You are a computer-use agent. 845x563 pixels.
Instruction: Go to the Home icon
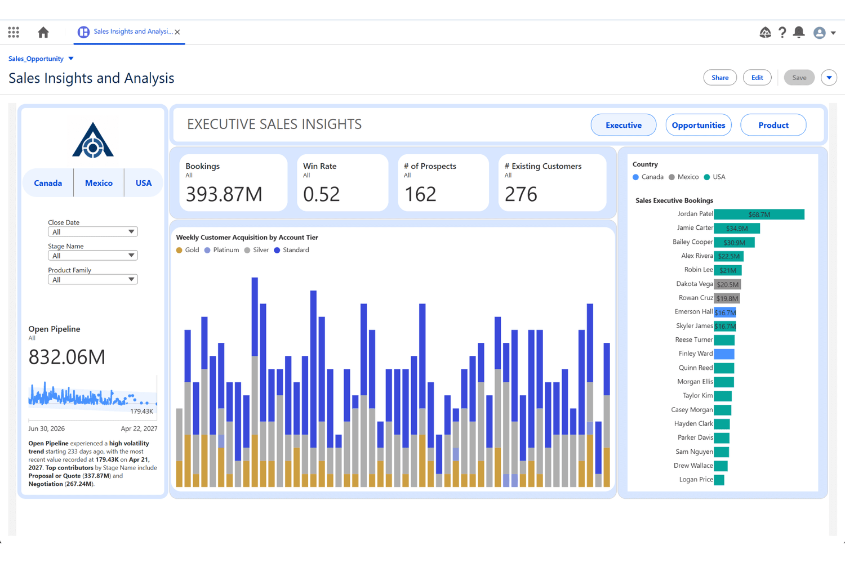pyautogui.click(x=43, y=32)
